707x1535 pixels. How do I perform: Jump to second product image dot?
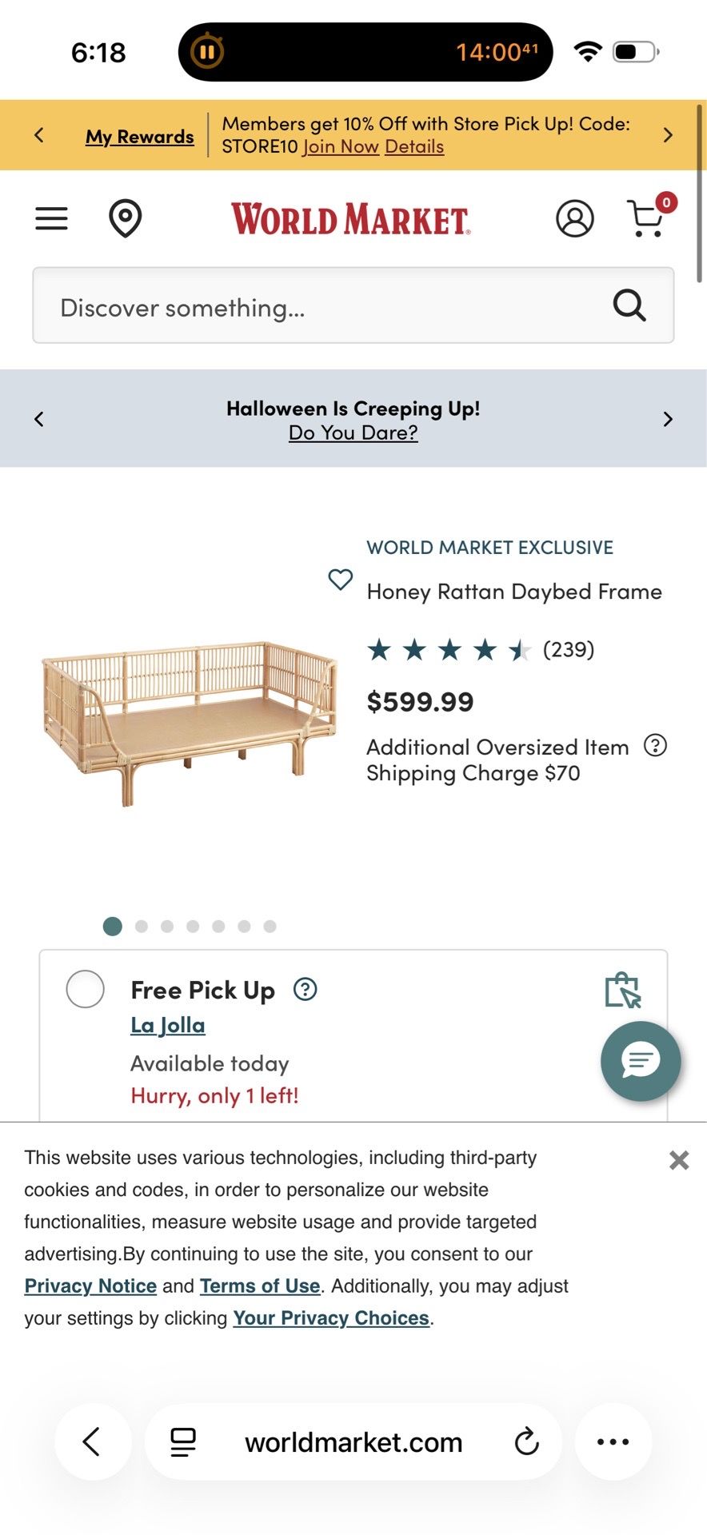(x=142, y=926)
